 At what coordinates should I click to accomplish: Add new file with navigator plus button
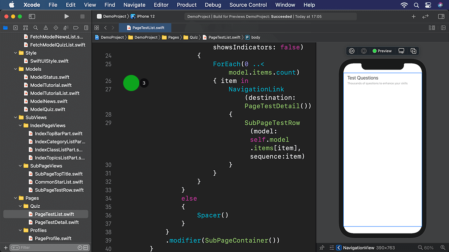click(5, 248)
